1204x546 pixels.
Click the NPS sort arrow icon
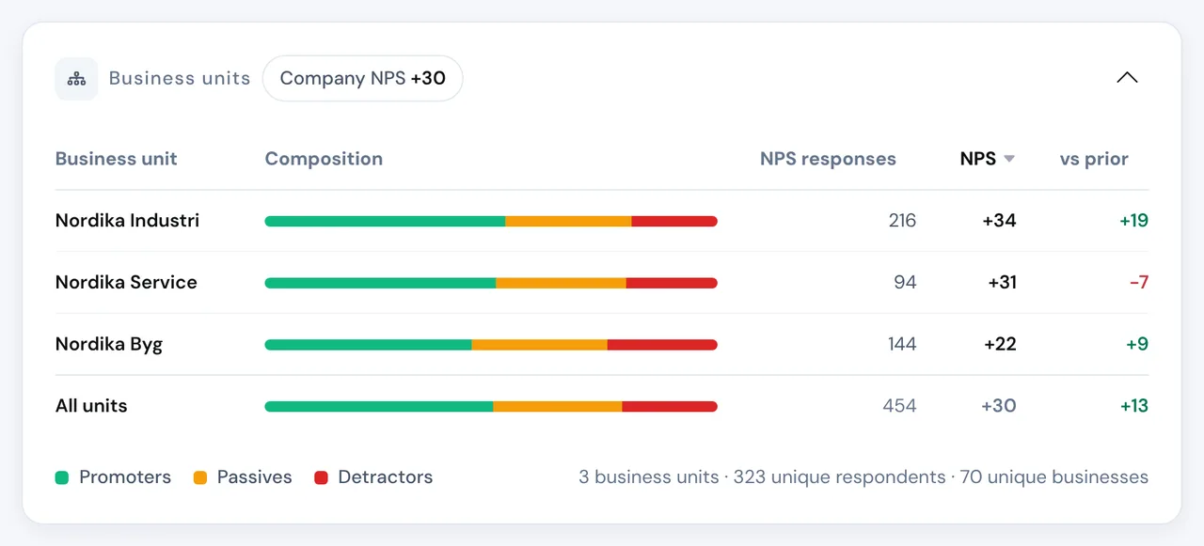[x=1009, y=160]
